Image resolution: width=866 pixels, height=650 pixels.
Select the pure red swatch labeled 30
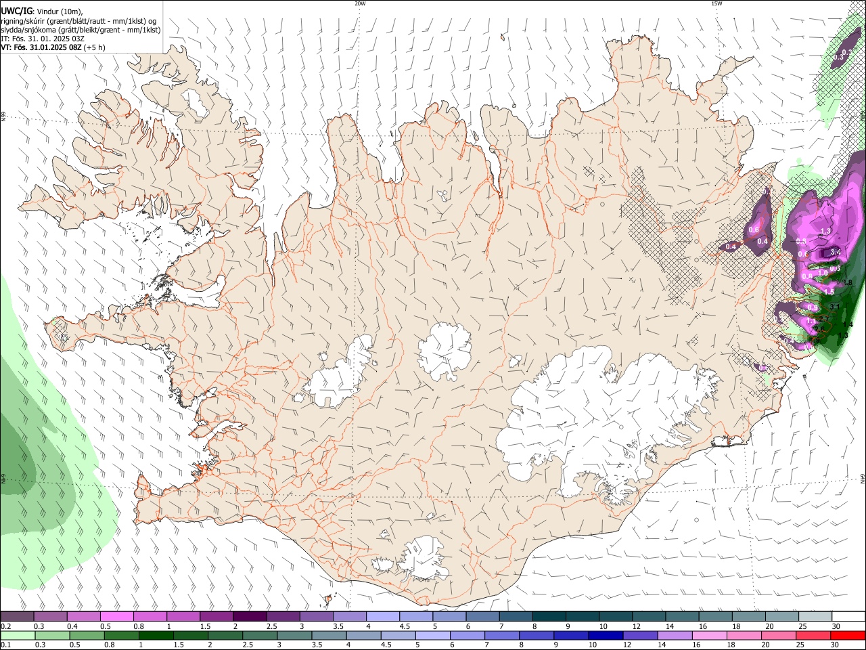[x=848, y=635]
